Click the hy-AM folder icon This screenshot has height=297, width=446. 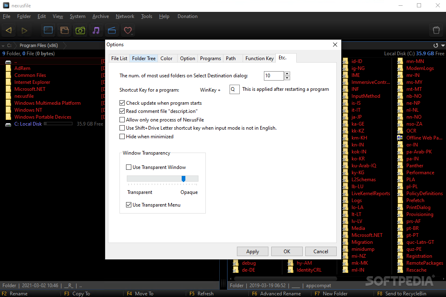[291, 263]
